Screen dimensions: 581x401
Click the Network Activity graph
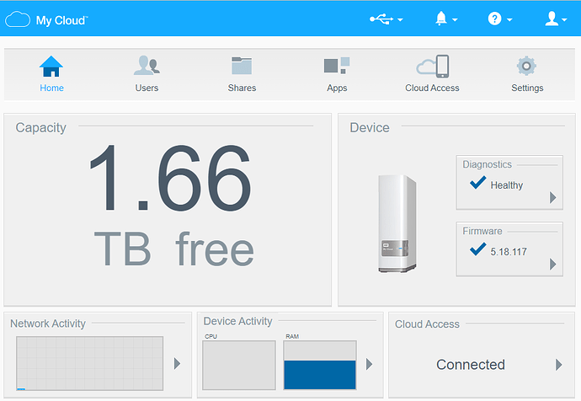click(x=89, y=363)
